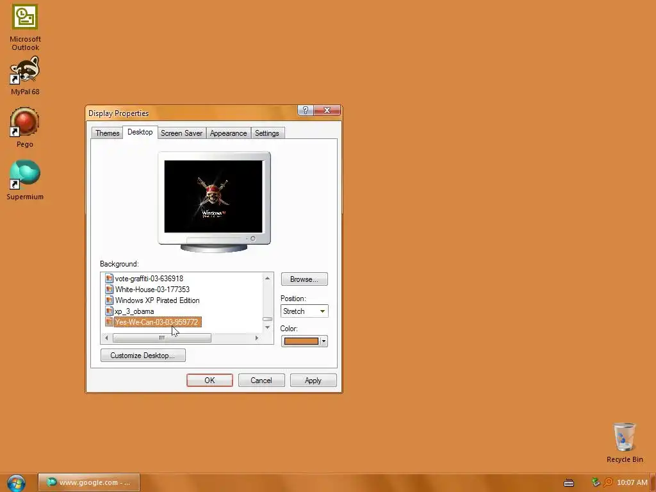Click the keyboard icon in system tray
Image resolution: width=656 pixels, height=492 pixels.
pos(569,483)
